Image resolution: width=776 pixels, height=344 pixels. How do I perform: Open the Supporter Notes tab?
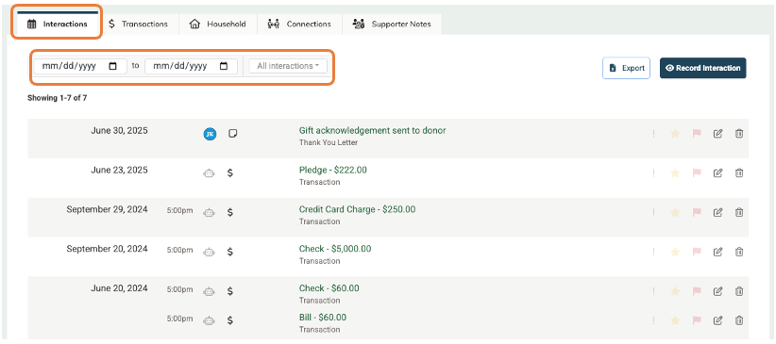pyautogui.click(x=392, y=24)
